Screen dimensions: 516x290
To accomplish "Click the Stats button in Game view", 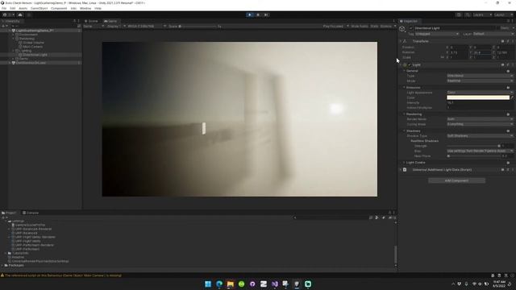I will (374, 27).
